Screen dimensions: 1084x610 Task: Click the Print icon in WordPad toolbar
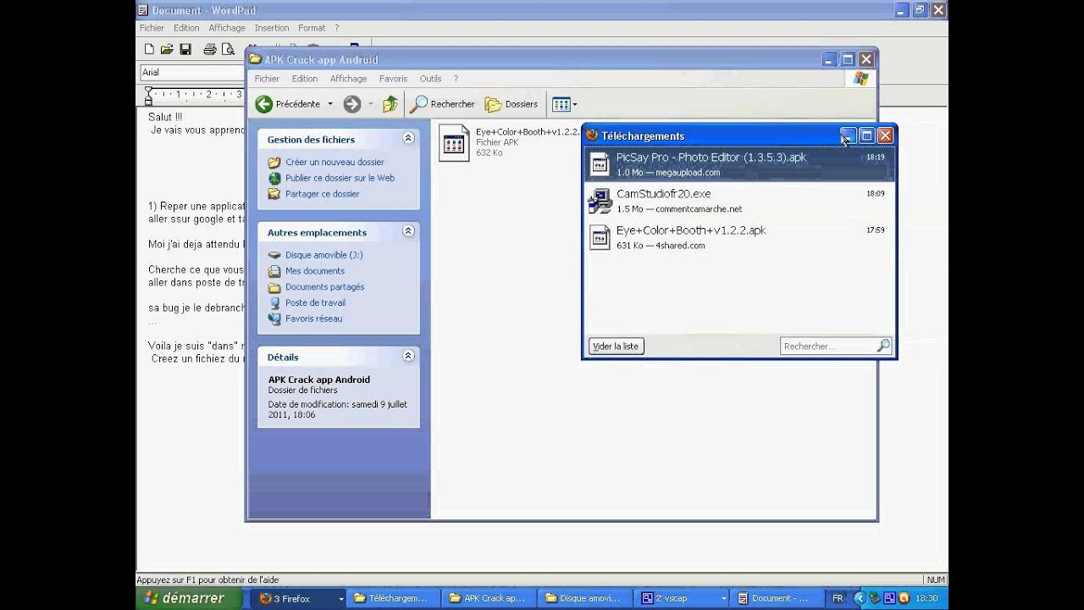tap(209, 49)
